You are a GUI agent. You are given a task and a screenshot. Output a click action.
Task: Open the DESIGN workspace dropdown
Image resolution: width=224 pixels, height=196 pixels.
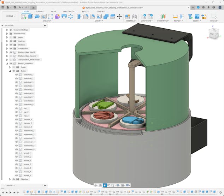point(10,16)
